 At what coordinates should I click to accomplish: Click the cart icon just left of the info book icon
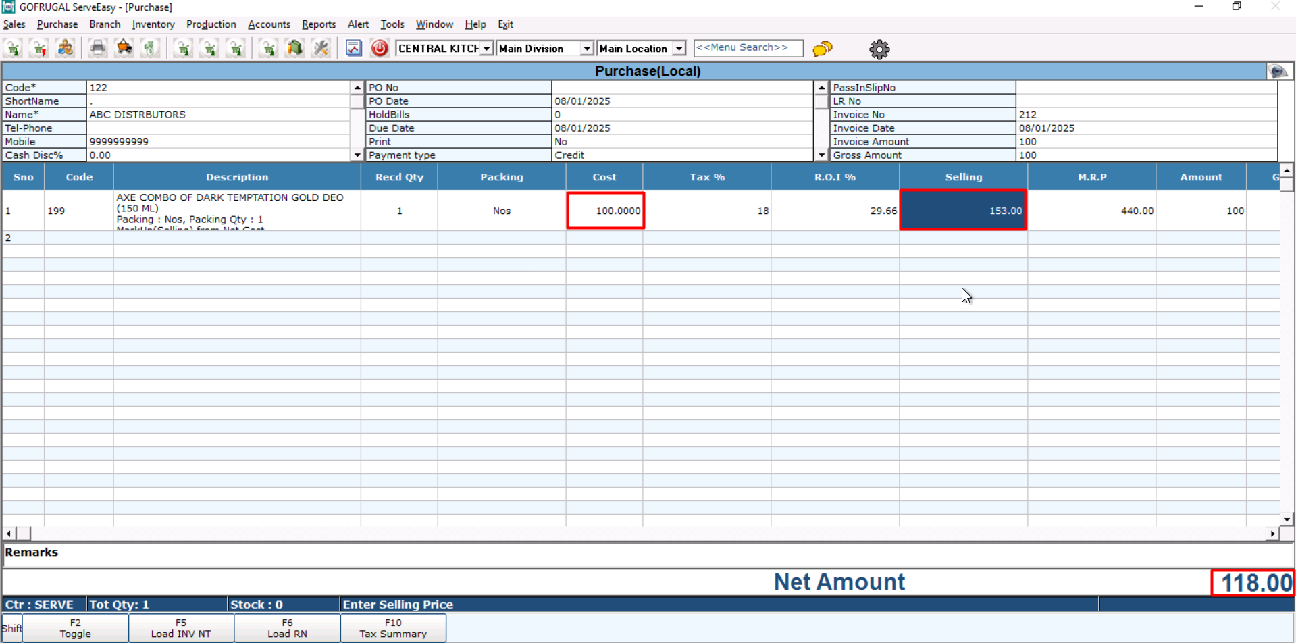point(269,48)
